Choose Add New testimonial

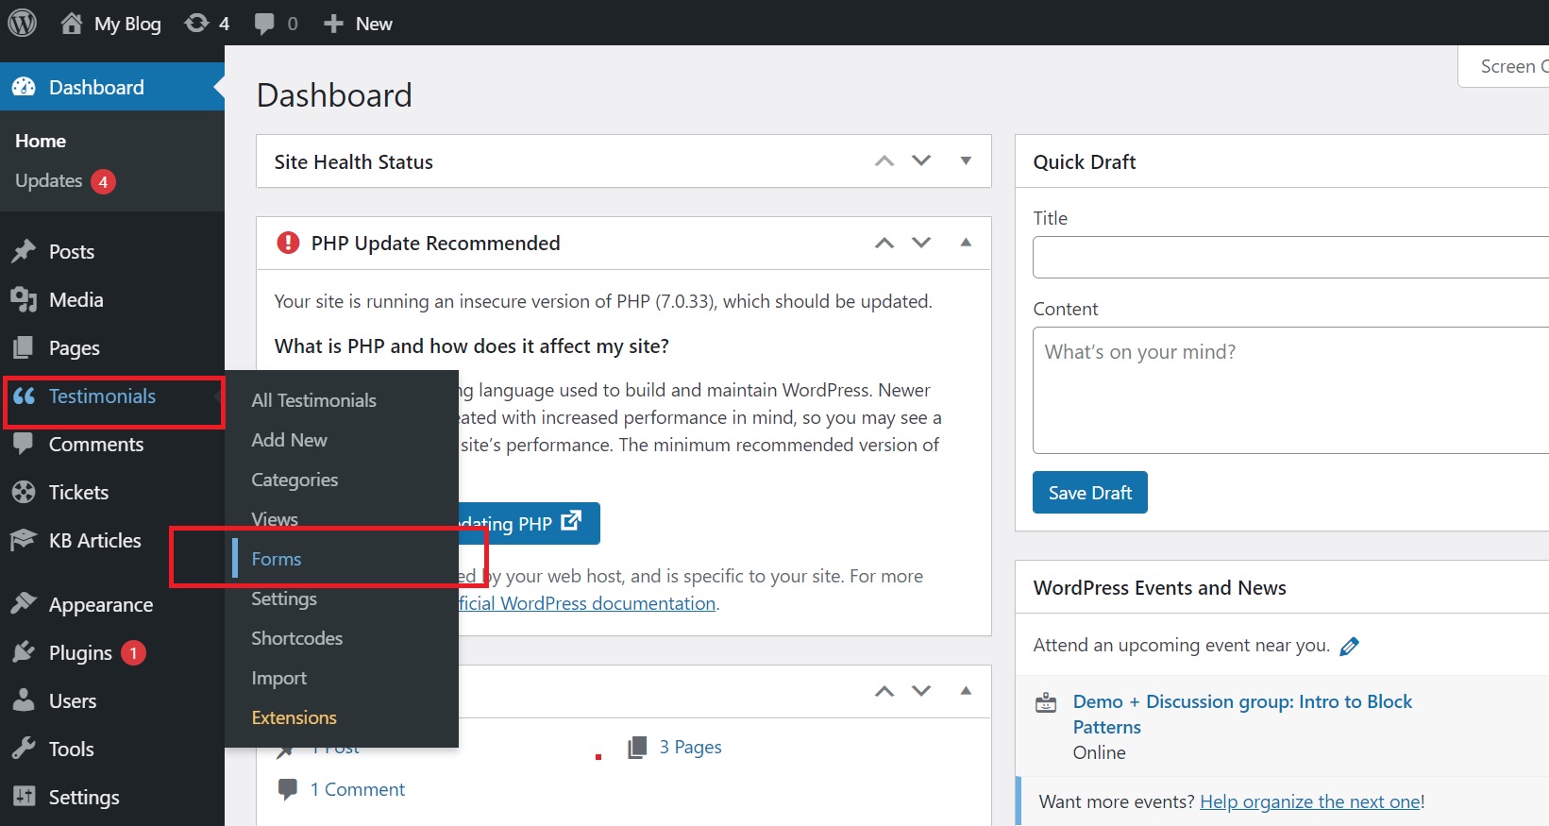[289, 440]
